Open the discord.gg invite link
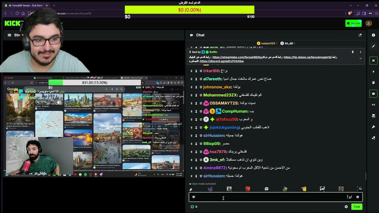This screenshot has height=213, width=379. tap(222, 61)
